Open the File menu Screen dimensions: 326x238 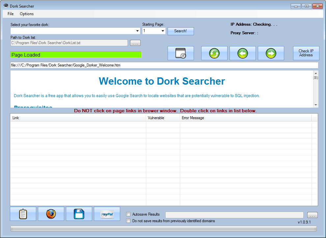pos(11,14)
